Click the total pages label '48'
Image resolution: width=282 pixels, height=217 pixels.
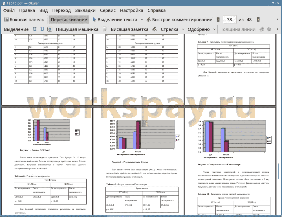pyautogui.click(x=249, y=20)
